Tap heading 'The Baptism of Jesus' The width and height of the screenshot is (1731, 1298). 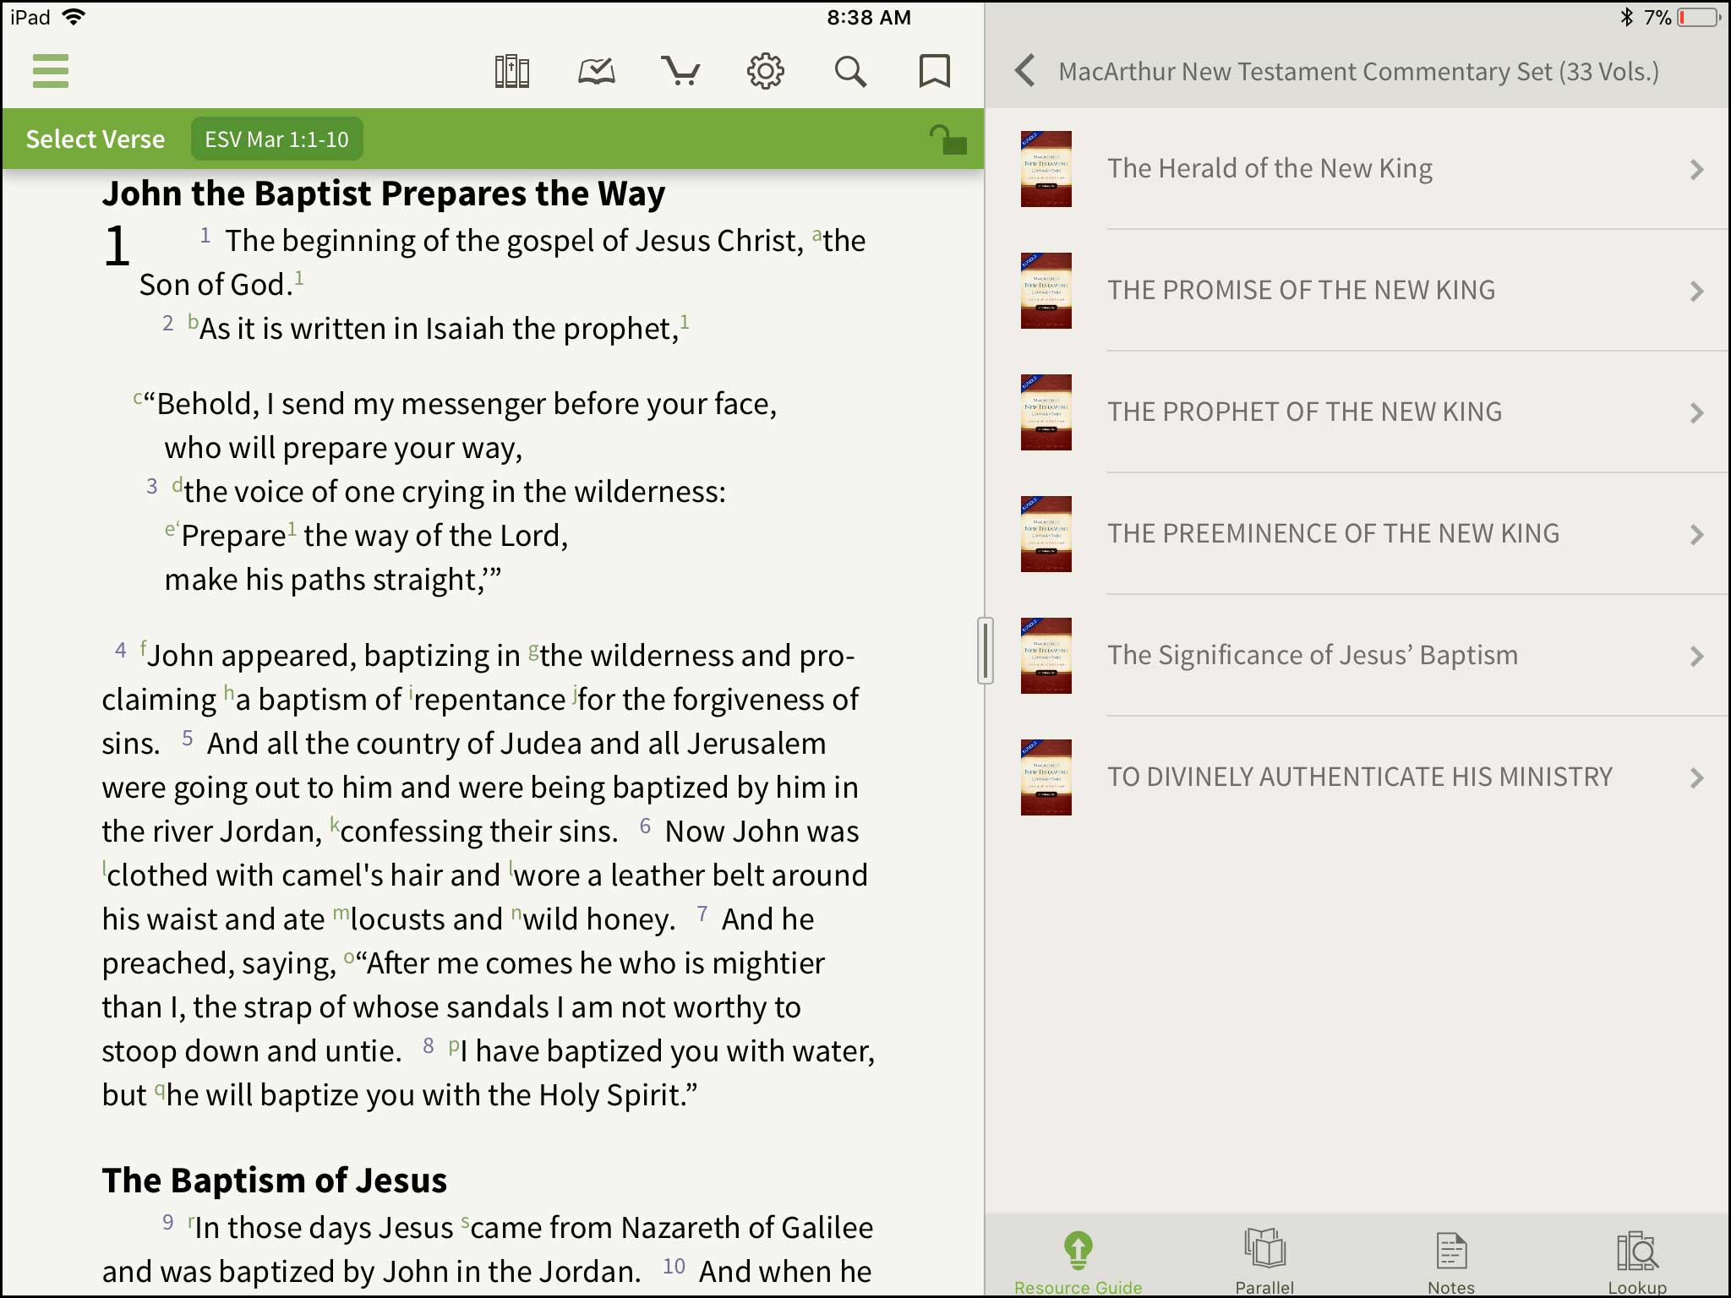(275, 1181)
